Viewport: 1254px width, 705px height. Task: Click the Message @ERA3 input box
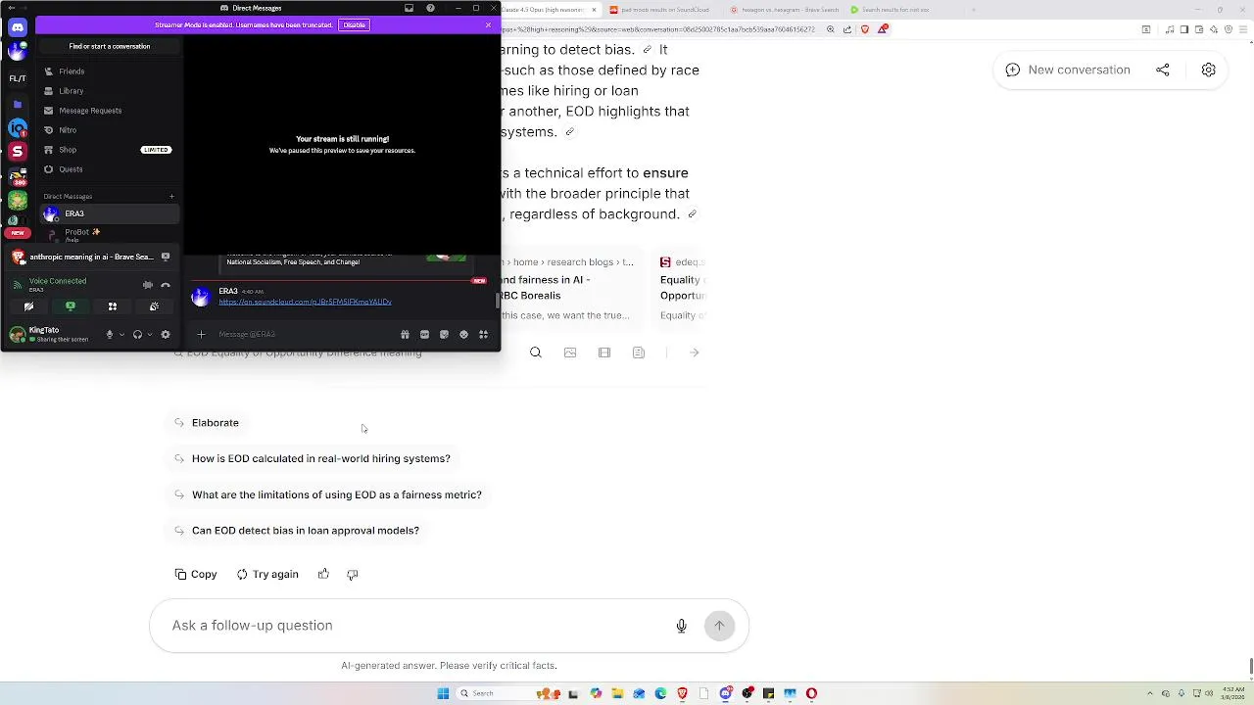[304, 334]
